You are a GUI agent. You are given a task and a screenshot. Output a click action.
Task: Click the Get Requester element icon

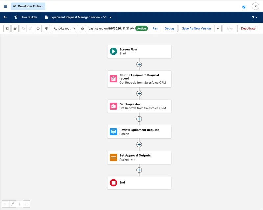(x=113, y=106)
